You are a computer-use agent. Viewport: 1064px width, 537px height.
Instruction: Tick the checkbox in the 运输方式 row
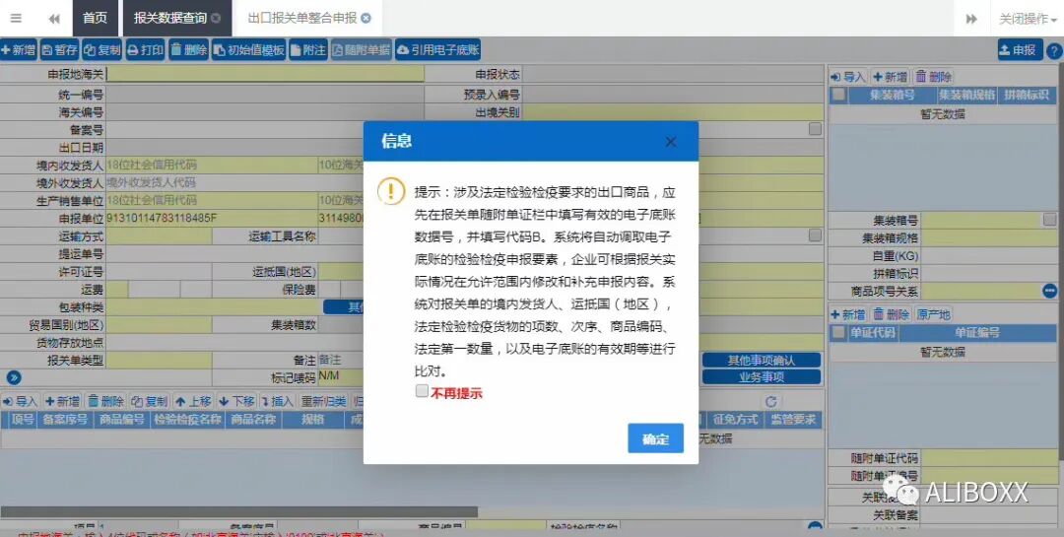(815, 235)
